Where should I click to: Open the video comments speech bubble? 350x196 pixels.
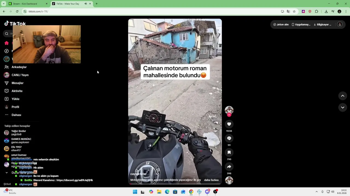coord(229,138)
